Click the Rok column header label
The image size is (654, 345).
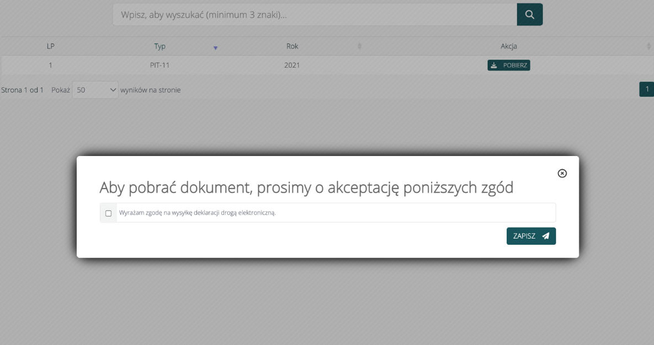[292, 47]
